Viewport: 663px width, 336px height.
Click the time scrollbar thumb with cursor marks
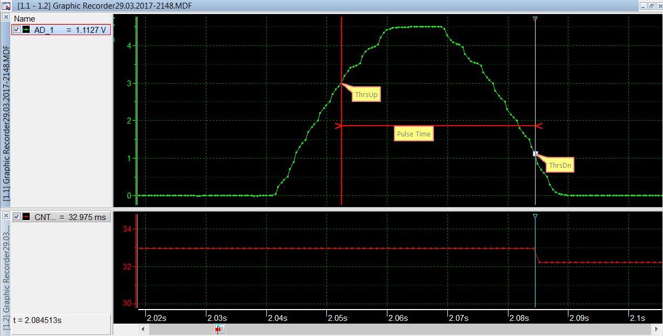(219, 328)
